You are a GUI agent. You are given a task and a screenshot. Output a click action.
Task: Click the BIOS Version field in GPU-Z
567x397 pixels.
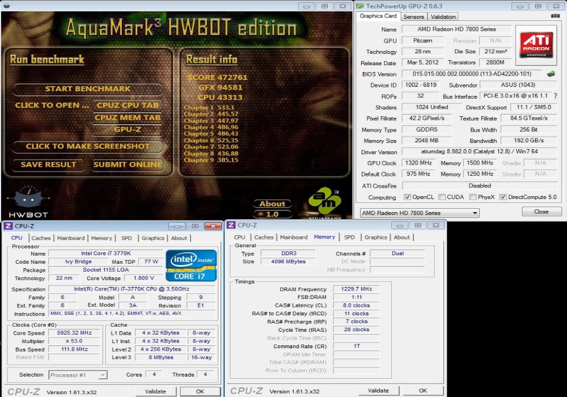coord(472,74)
